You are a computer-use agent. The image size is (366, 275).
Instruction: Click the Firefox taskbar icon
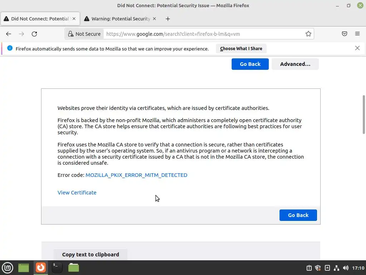41,268
